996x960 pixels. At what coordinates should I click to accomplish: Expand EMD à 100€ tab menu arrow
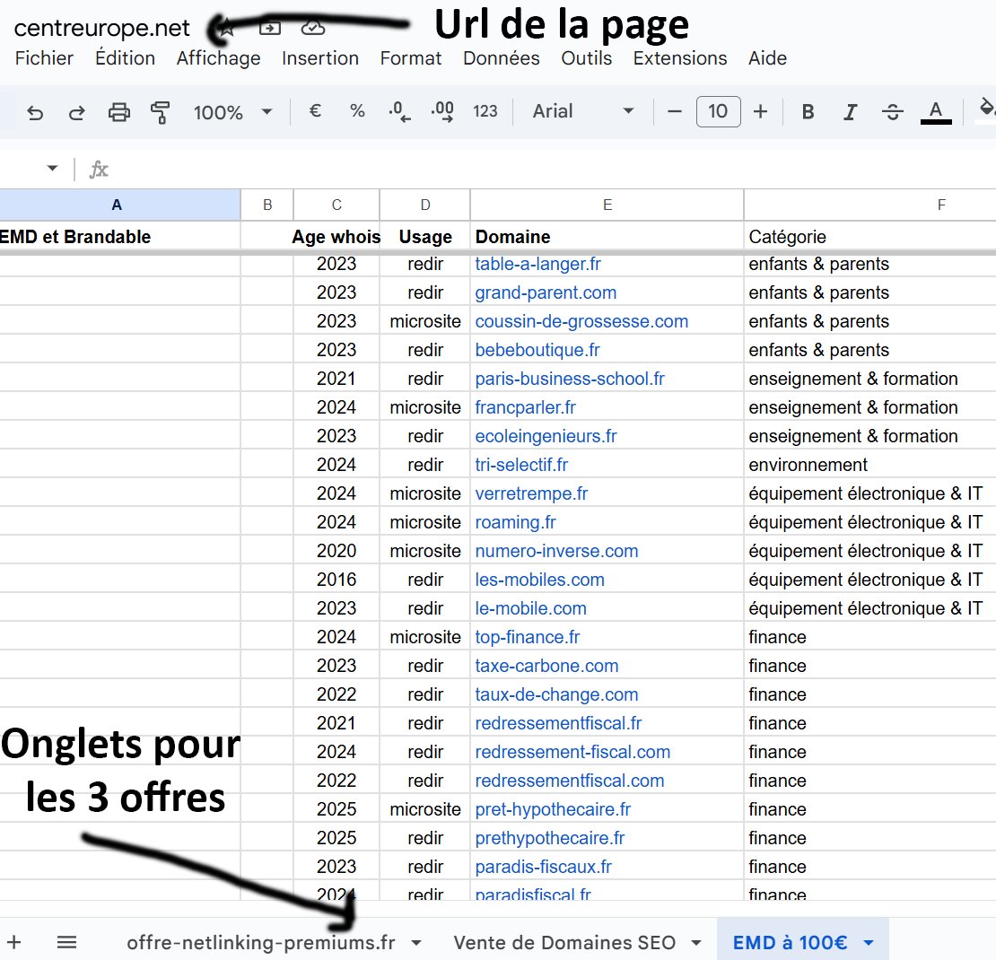point(869,943)
